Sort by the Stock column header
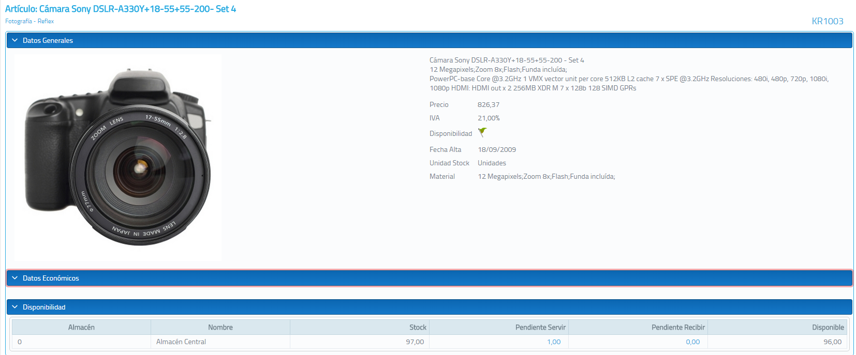Image resolution: width=856 pixels, height=355 pixels. [360, 327]
